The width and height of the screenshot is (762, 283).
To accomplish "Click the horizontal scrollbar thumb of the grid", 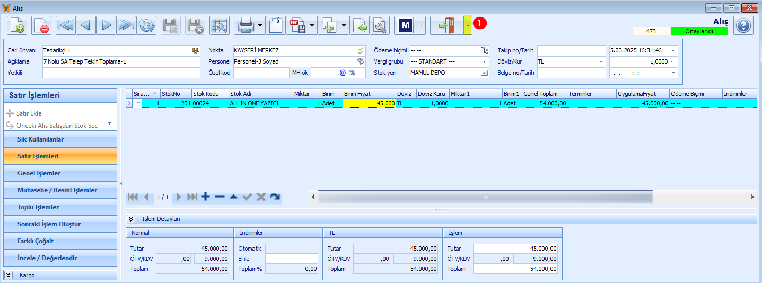I will 485,197.
